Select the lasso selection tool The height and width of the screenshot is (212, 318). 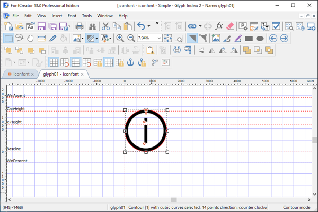click(20, 38)
